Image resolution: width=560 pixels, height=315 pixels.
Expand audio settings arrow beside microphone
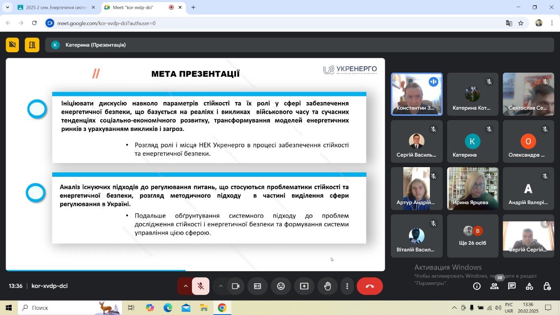click(x=186, y=286)
